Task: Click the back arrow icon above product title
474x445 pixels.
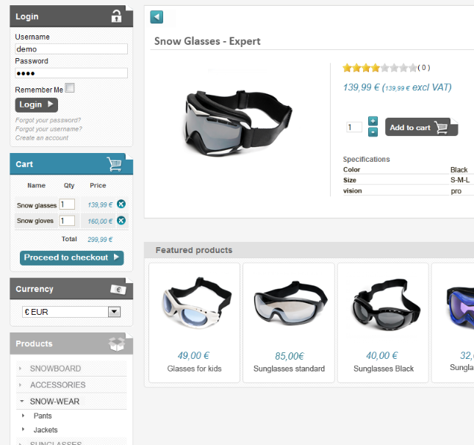Action: coord(157,17)
